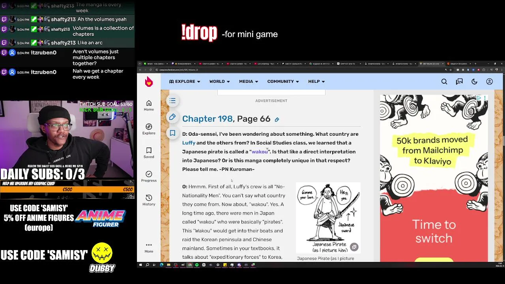Image resolution: width=505 pixels, height=284 pixels.
Task: Click the €500 graphic card goal bar
Action: click(x=67, y=190)
